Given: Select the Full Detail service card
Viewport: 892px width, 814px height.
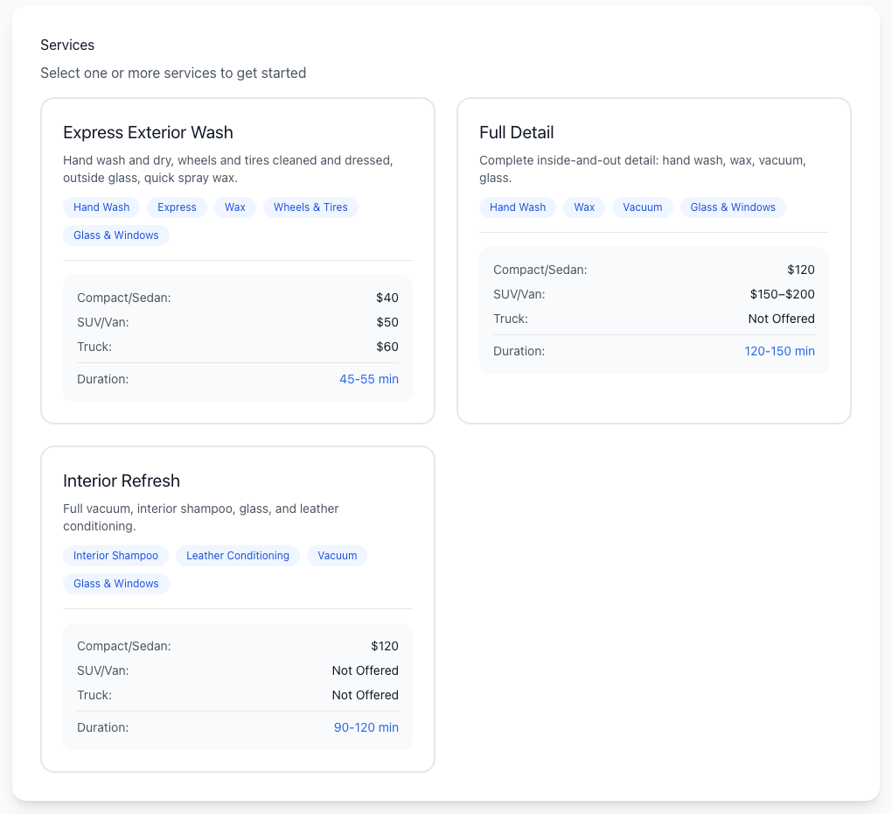Looking at the screenshot, I should coord(654,261).
